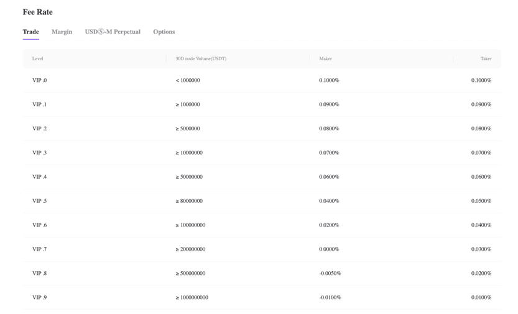This screenshot has width=518, height=314.
Task: Select the VIP .1 row label
Action: [x=39, y=105]
